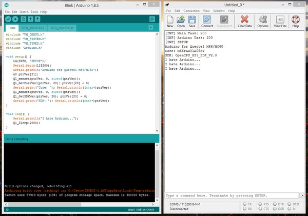Click the console horizontal scroll-right arrow
This screenshot has width=308, height=216.
click(x=152, y=204)
